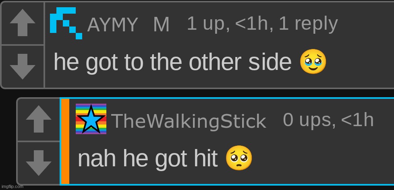394x190 pixels.
Task: Select the 'he got to the other side' text
Action: [172, 62]
